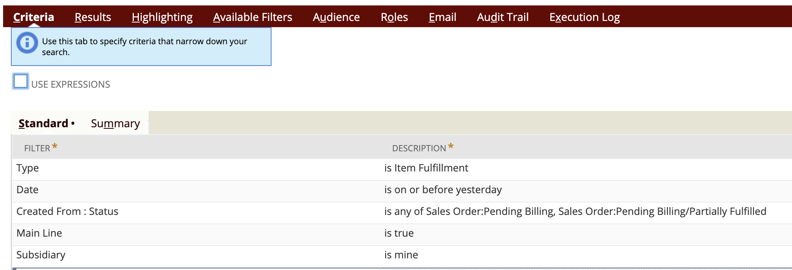The width and height of the screenshot is (792, 270).
Task: Open the Criteria tab
Action: click(x=33, y=17)
